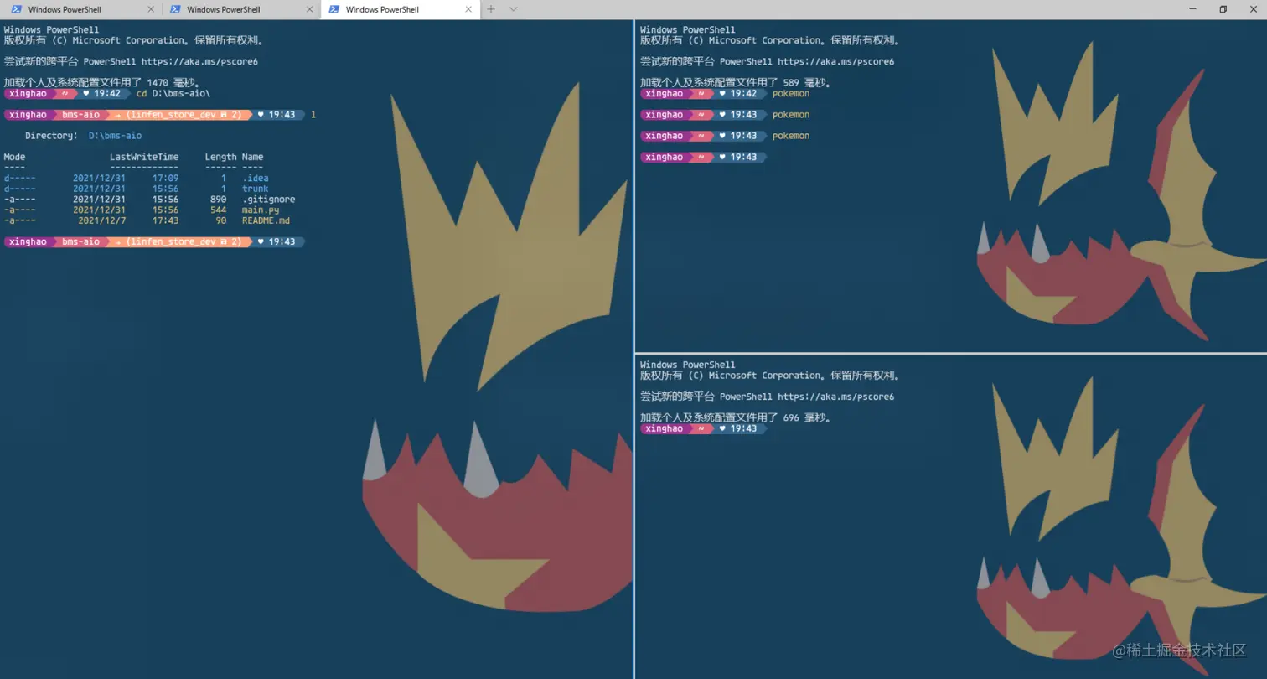Click the pokemon command on the 19:42 line
This screenshot has width=1267, height=679.
[x=791, y=93]
